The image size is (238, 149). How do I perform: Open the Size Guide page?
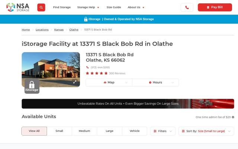click(x=114, y=7)
